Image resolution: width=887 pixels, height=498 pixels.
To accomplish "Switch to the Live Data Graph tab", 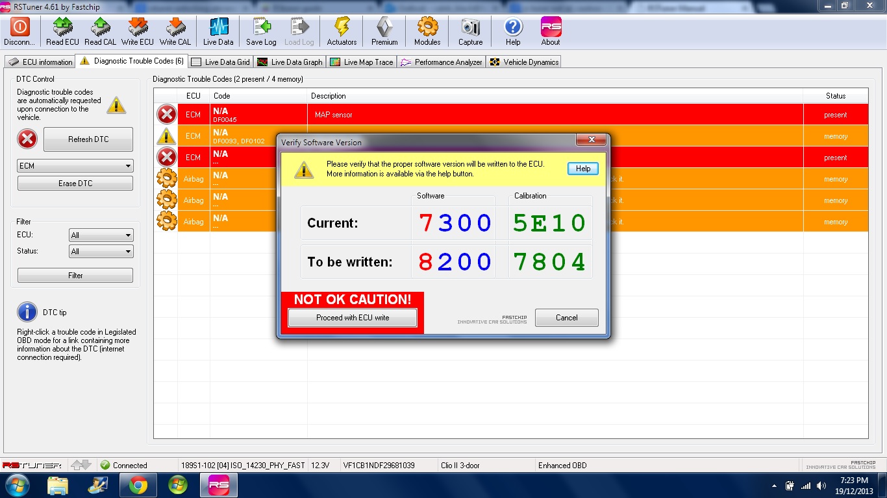I will (290, 62).
